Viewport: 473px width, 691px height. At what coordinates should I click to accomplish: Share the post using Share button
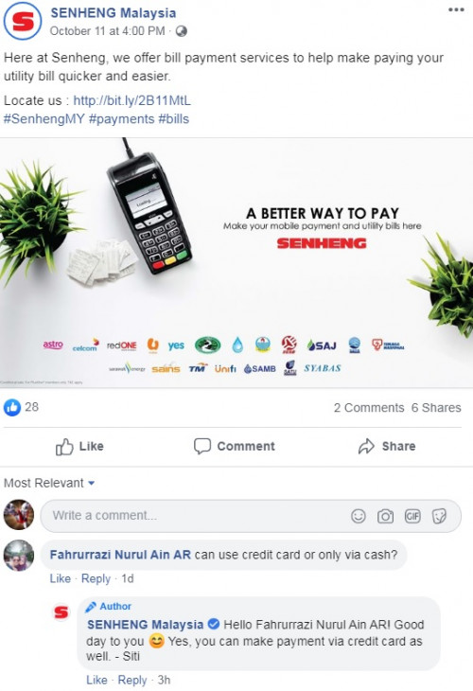387,446
